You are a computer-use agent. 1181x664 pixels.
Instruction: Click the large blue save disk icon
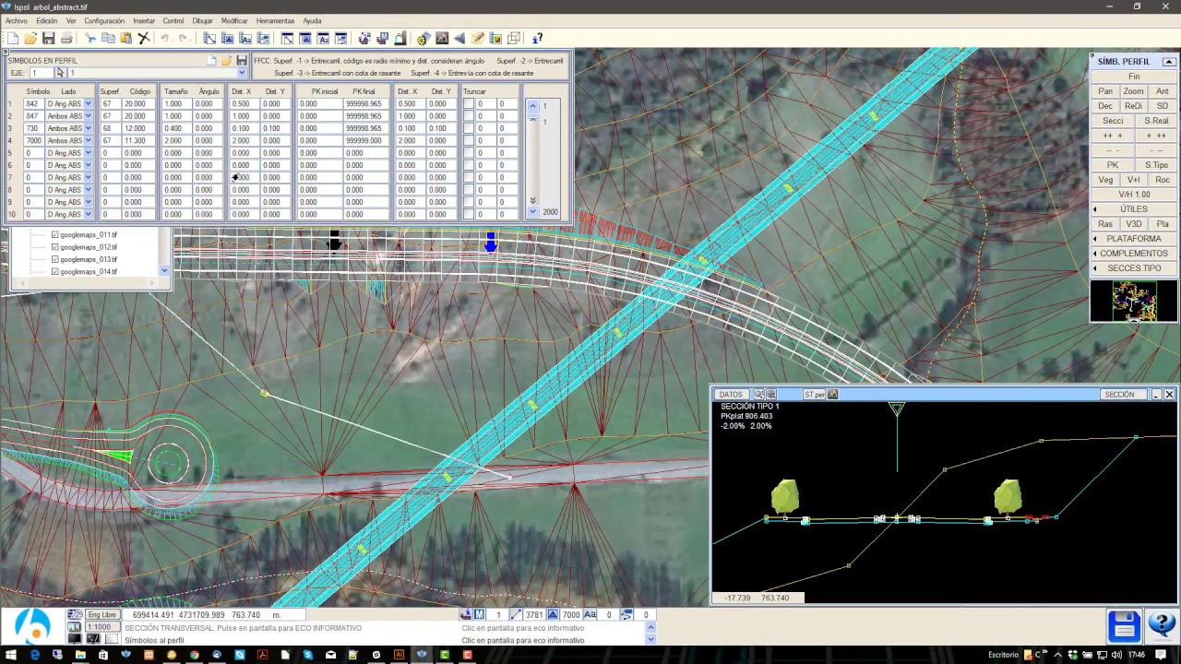click(x=1124, y=625)
